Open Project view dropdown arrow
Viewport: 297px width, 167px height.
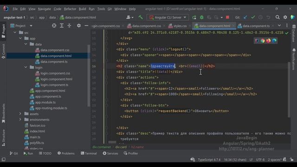(31, 26)
